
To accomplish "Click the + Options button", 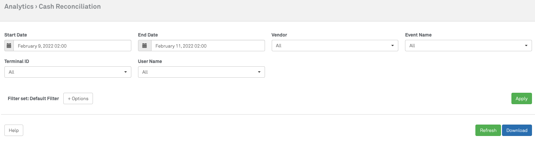I will [x=78, y=98].
